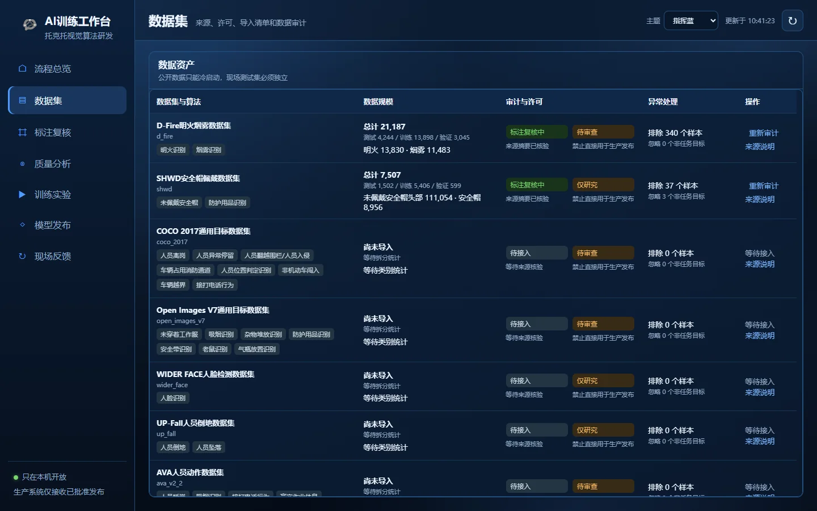Click the 现场反馈 refresh icon in sidebar
Viewport: 817px width, 511px height.
(22, 256)
